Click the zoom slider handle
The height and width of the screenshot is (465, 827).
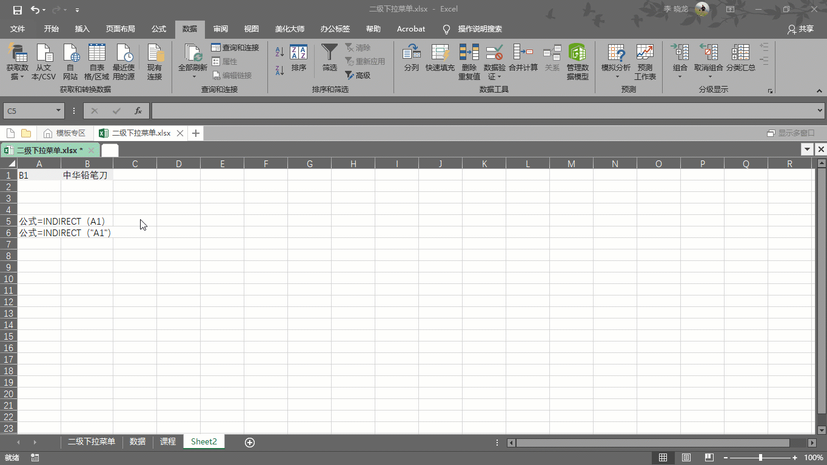(x=760, y=458)
